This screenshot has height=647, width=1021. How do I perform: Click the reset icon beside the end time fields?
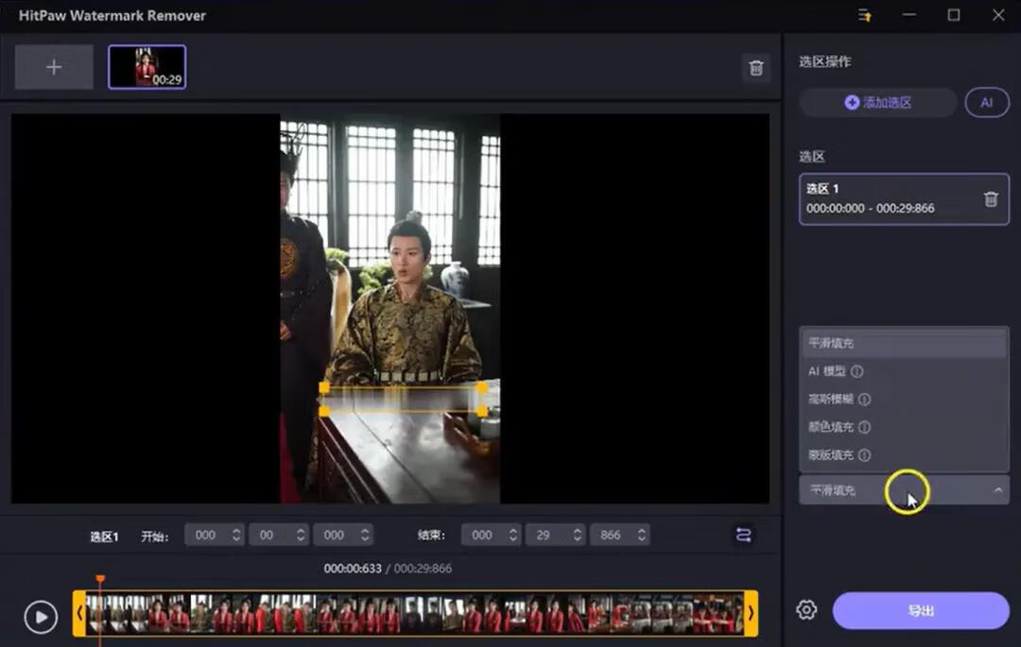click(x=743, y=535)
